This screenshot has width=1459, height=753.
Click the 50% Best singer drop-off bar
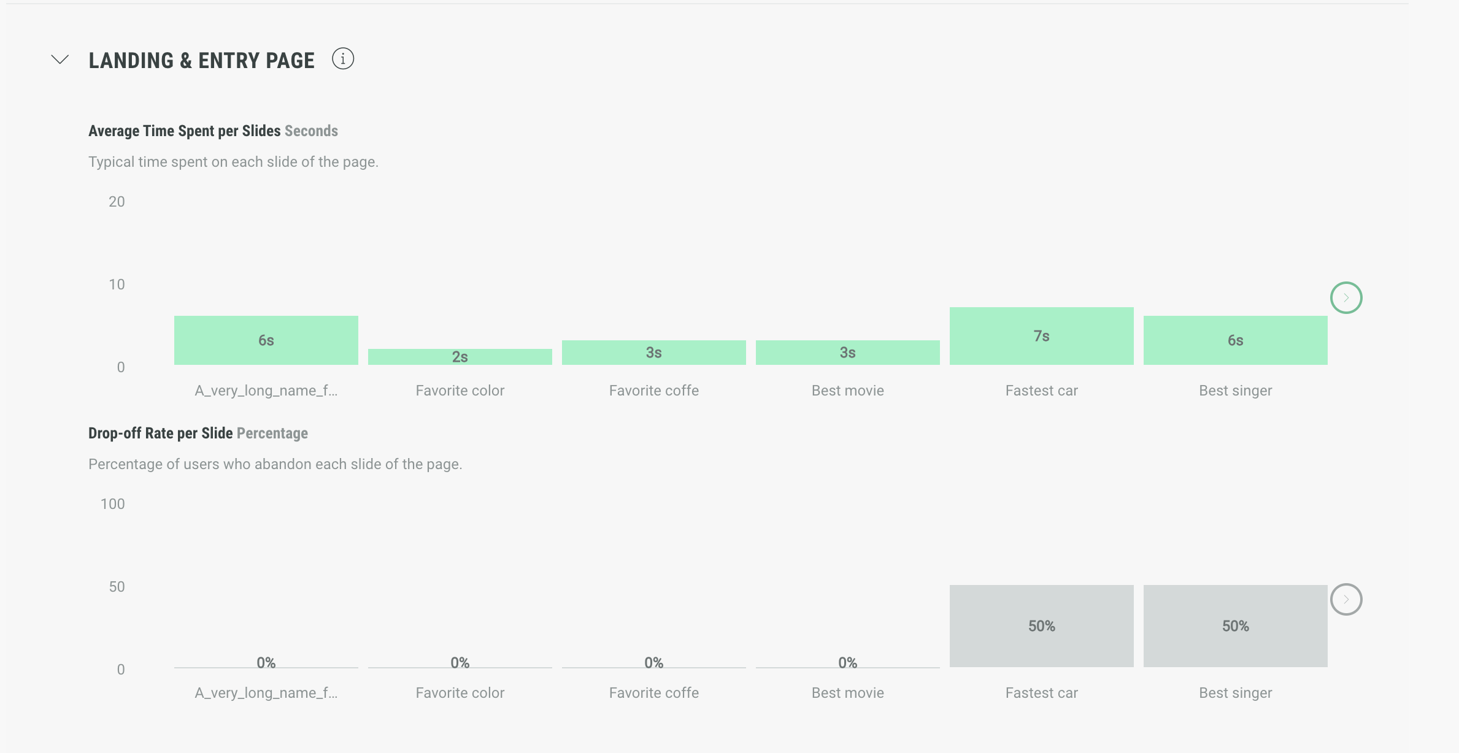click(x=1236, y=626)
